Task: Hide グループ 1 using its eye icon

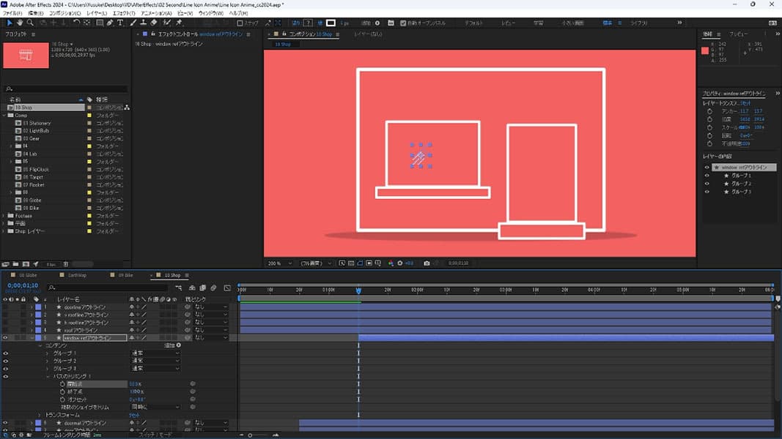Action: click(5, 353)
